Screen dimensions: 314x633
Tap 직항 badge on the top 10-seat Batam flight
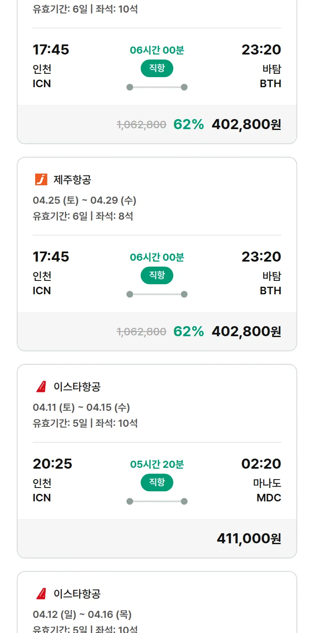click(x=157, y=68)
